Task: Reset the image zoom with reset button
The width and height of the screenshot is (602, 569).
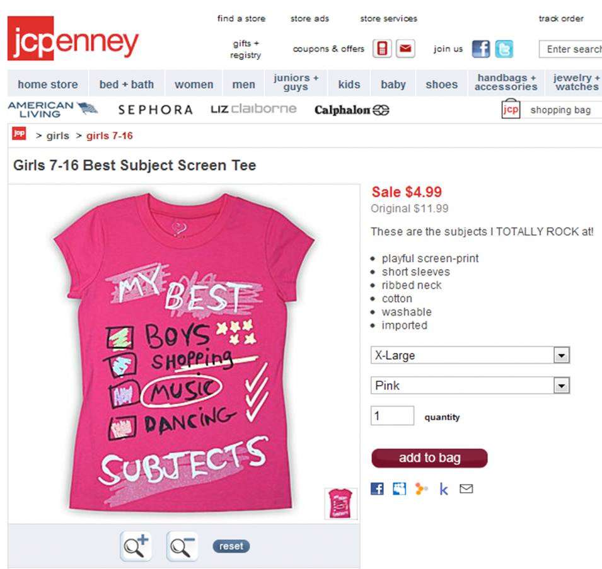Action: [x=231, y=546]
